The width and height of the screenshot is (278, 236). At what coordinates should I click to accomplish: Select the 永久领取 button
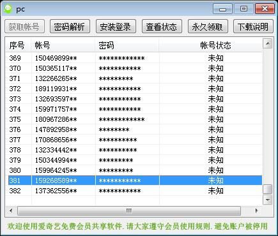click(208, 26)
